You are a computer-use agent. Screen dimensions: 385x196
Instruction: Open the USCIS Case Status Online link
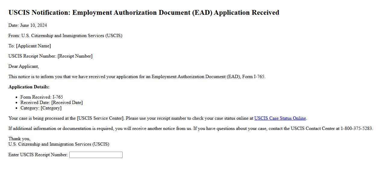280,118
